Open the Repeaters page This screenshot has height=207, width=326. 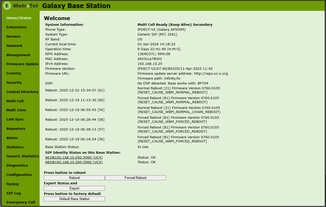click(16, 129)
